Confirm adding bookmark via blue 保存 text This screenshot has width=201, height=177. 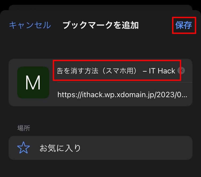coord(184,25)
